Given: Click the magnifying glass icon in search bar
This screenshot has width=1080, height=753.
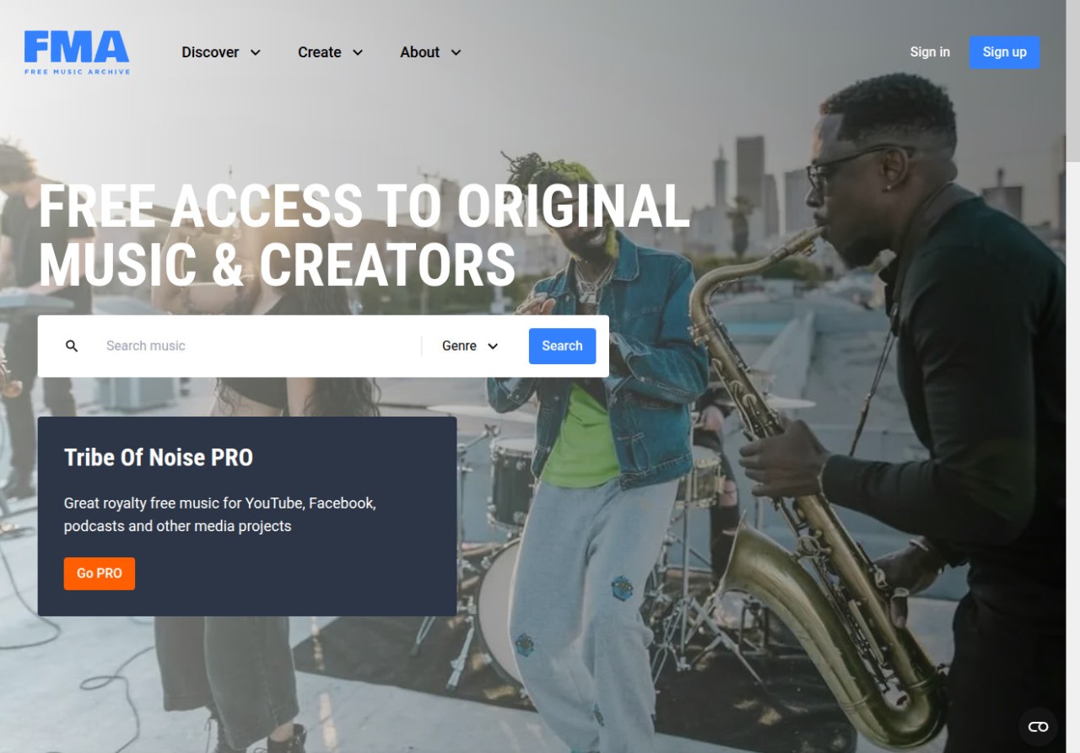Looking at the screenshot, I should (x=72, y=346).
